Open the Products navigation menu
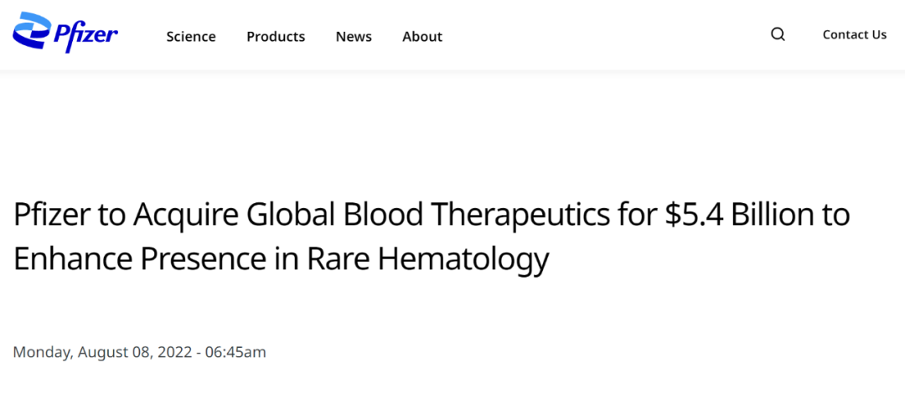905x393 pixels. [x=276, y=36]
